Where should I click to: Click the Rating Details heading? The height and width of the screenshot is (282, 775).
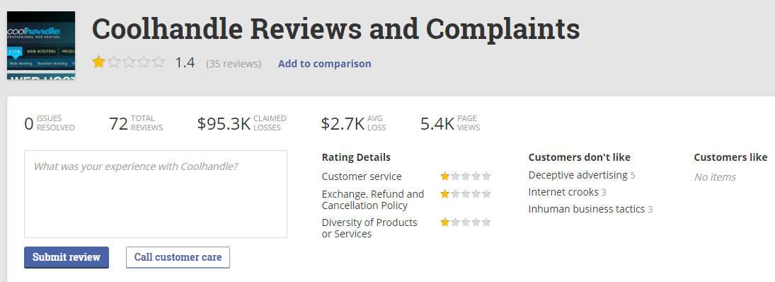[356, 157]
